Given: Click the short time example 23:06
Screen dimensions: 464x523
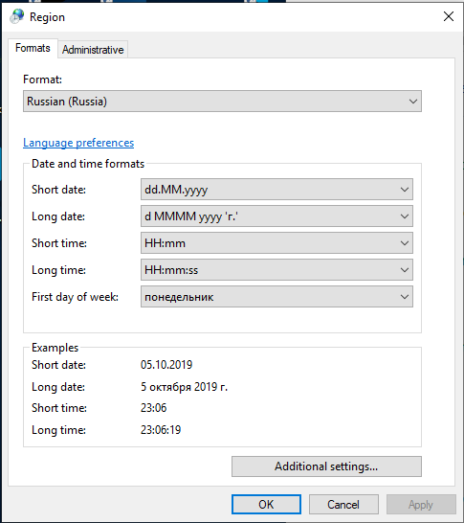Looking at the screenshot, I should (153, 408).
